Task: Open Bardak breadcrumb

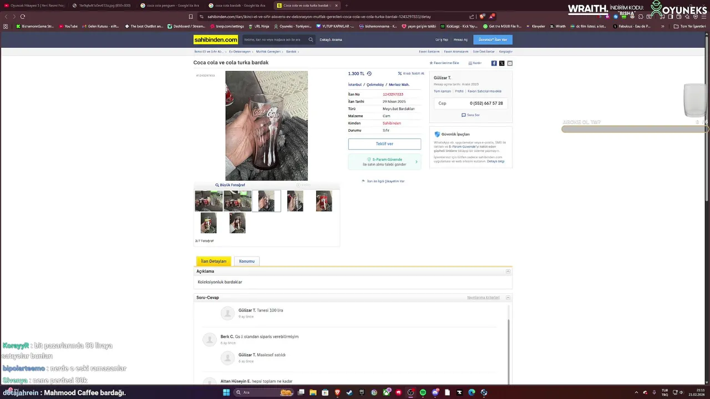Action: click(x=291, y=52)
